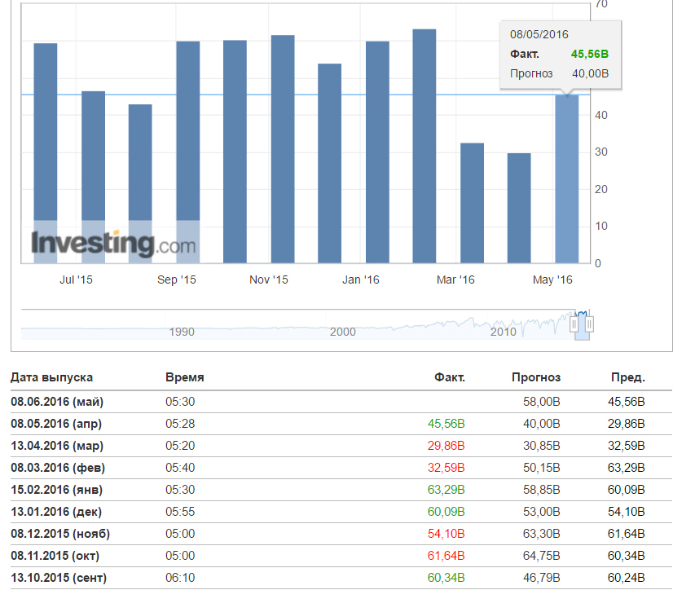Click the 'Дата выпуска' column header
673x590 pixels.
[51, 377]
